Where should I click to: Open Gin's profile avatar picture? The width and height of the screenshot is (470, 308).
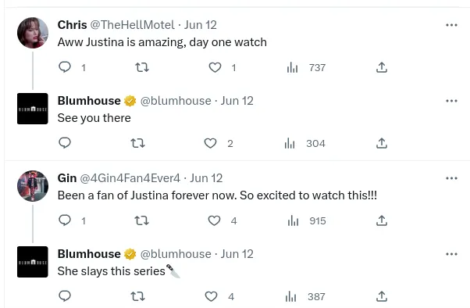(33, 186)
